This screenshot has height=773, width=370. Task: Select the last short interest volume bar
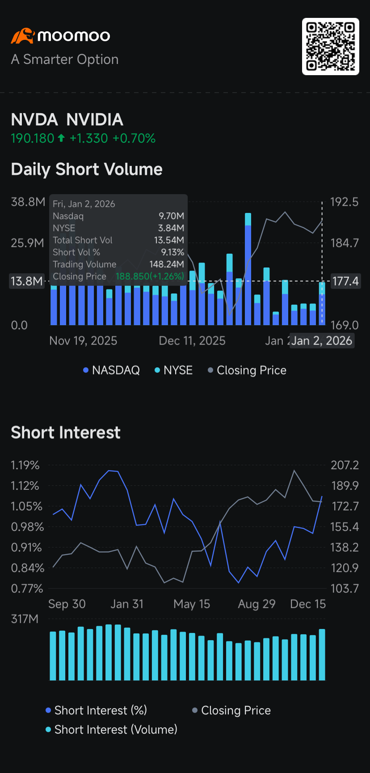coord(322,654)
